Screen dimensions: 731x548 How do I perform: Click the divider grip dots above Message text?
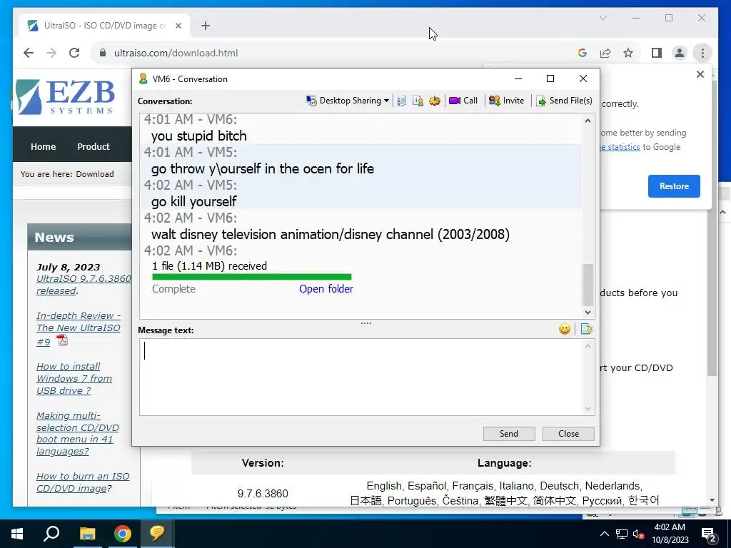(x=366, y=323)
